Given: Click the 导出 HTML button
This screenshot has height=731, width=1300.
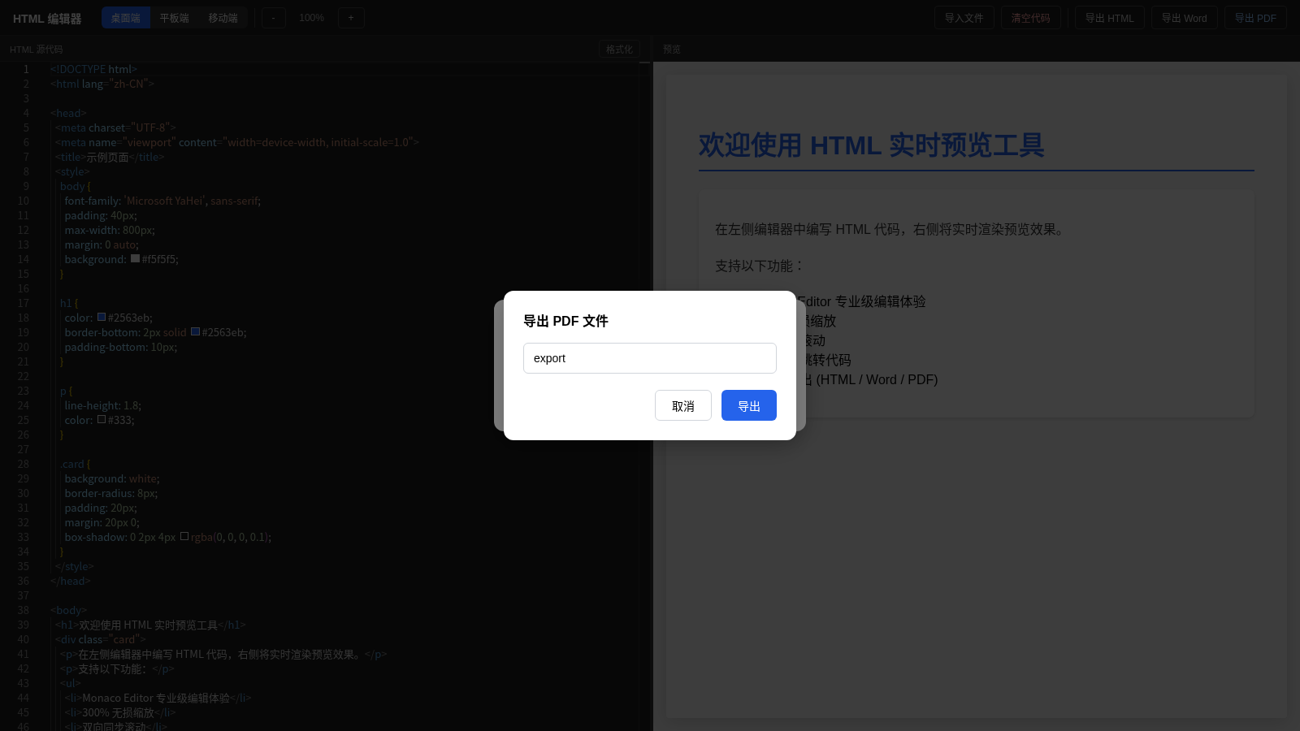Looking at the screenshot, I should point(1110,18).
